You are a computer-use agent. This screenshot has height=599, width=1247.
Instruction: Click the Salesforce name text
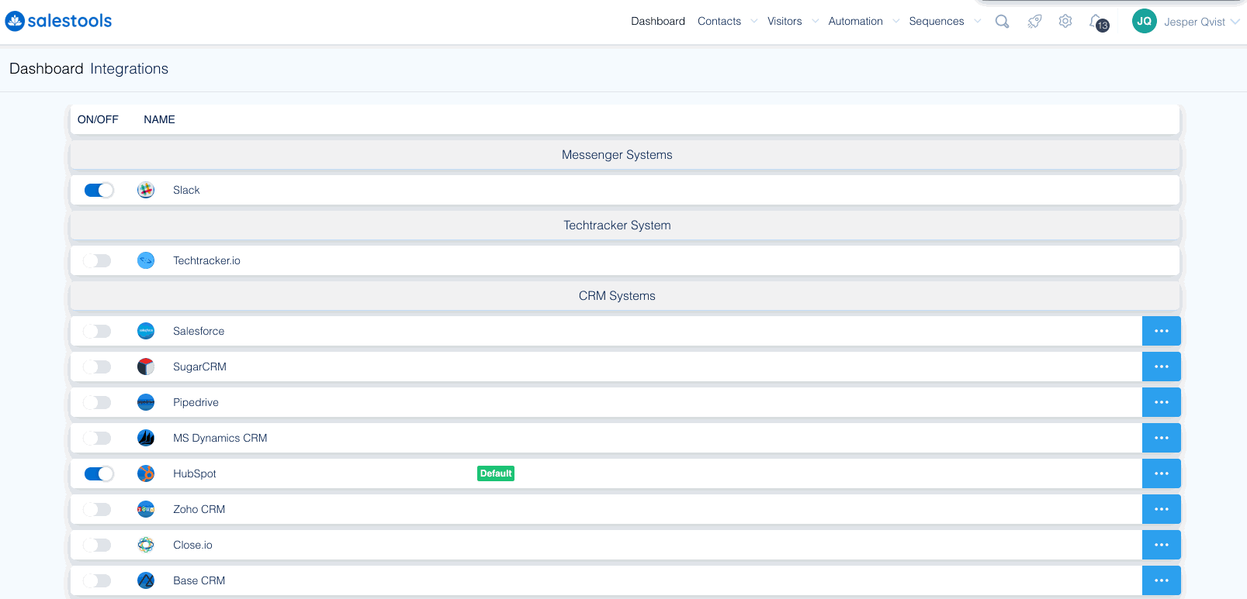pos(199,331)
